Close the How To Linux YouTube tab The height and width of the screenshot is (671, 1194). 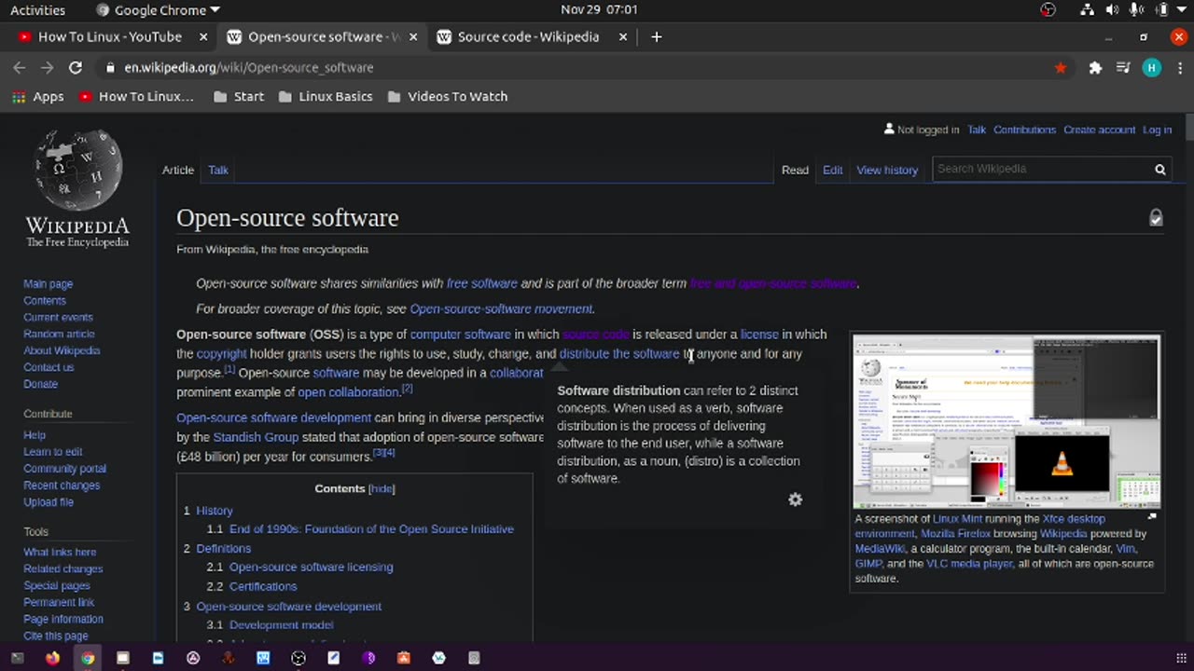(203, 36)
